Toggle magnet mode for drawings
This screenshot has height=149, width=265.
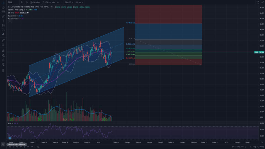[x=3, y=51]
